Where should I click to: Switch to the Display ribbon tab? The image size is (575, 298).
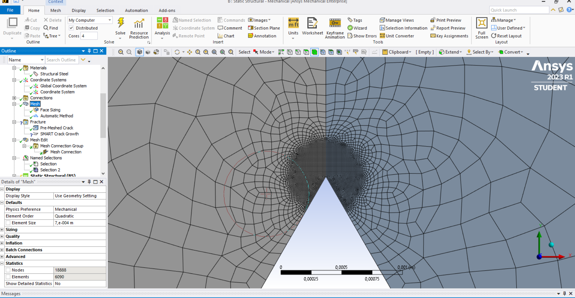coord(79,10)
